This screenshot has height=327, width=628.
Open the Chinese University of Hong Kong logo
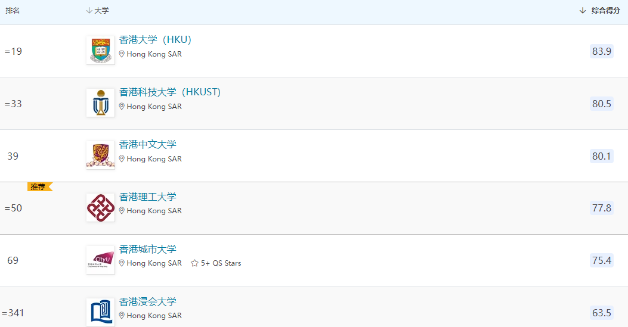(101, 155)
